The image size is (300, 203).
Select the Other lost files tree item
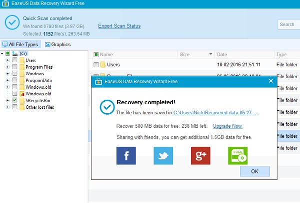tap(40, 107)
